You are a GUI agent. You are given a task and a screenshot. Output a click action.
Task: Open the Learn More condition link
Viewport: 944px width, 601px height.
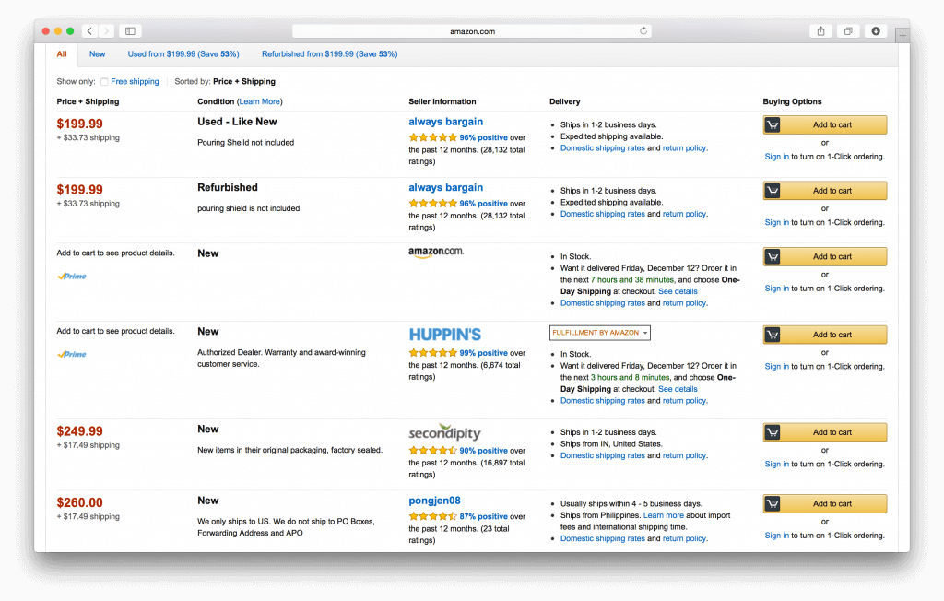click(259, 101)
